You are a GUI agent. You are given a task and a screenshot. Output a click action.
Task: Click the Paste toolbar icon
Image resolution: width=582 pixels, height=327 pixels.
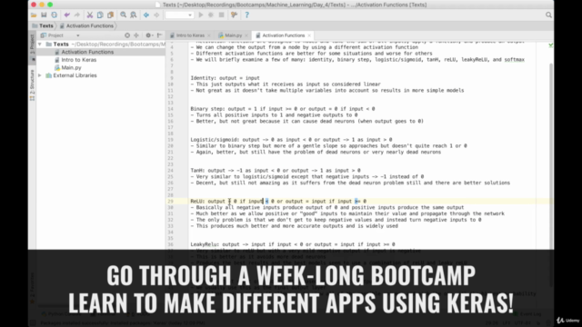point(110,15)
